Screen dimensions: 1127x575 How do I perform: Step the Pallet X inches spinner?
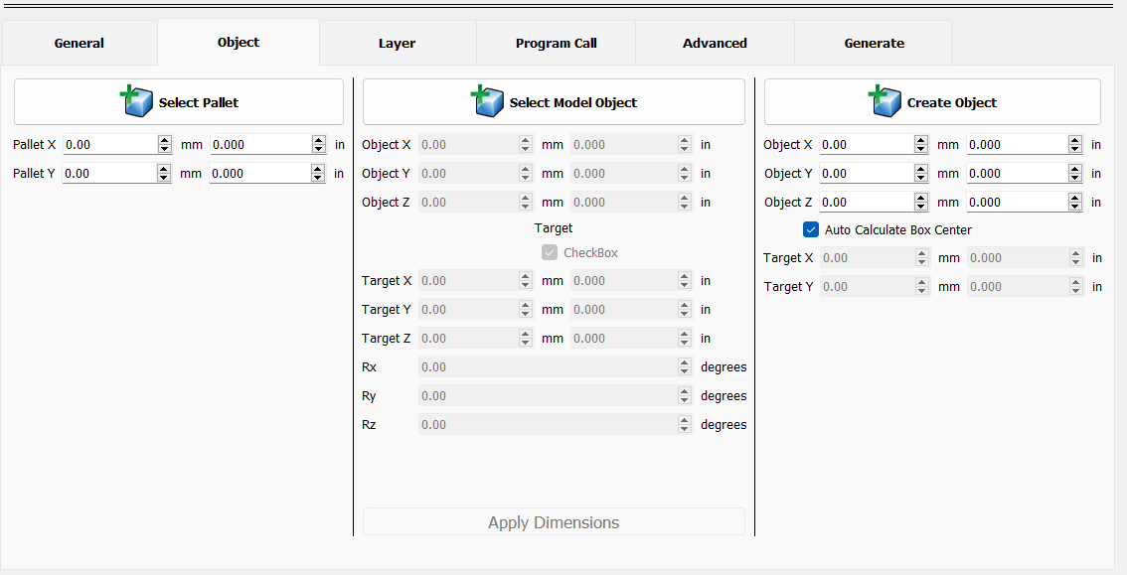319,145
